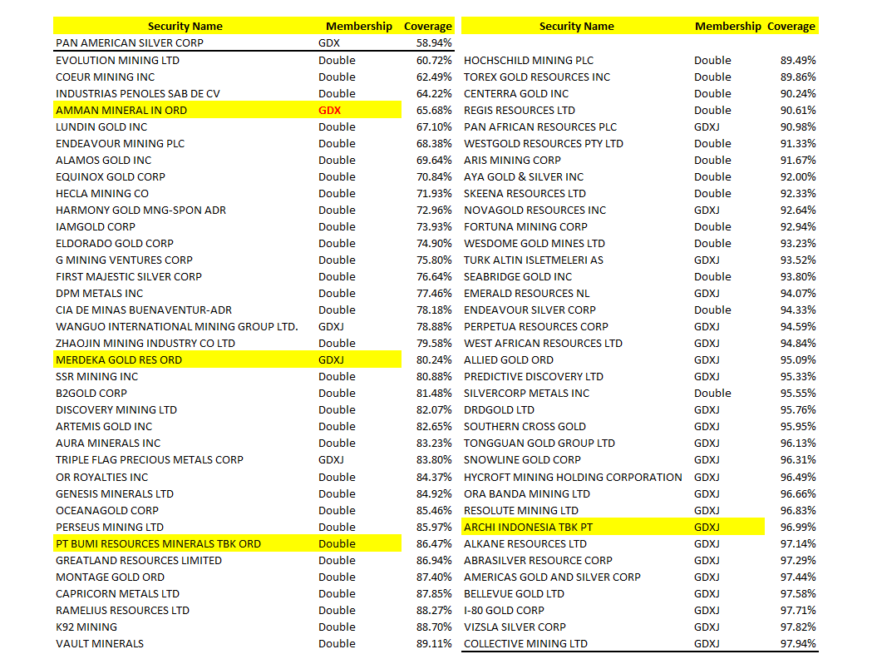
Task: Click RAMELIUS RESOURCES LTD name
Action: click(x=122, y=611)
